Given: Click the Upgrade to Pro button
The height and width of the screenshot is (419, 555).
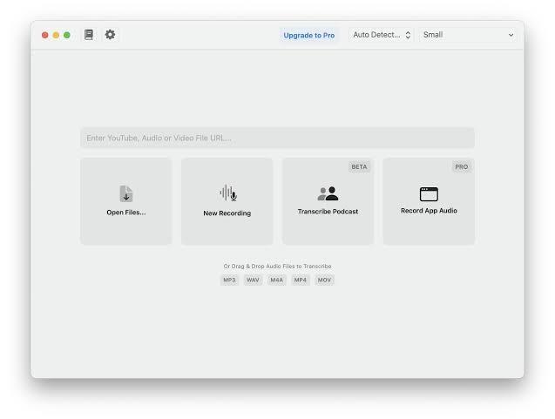Looking at the screenshot, I should click(x=308, y=36).
